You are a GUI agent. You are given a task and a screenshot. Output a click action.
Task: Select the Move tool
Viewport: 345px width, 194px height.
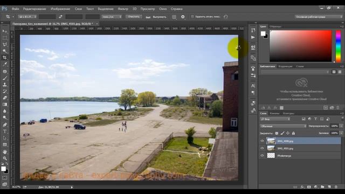(5, 31)
